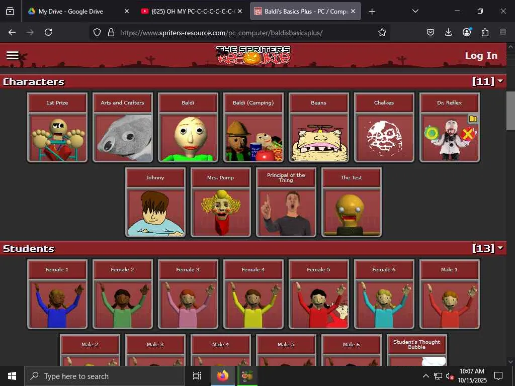Open the 1st Prize sprite sheet

tap(57, 127)
